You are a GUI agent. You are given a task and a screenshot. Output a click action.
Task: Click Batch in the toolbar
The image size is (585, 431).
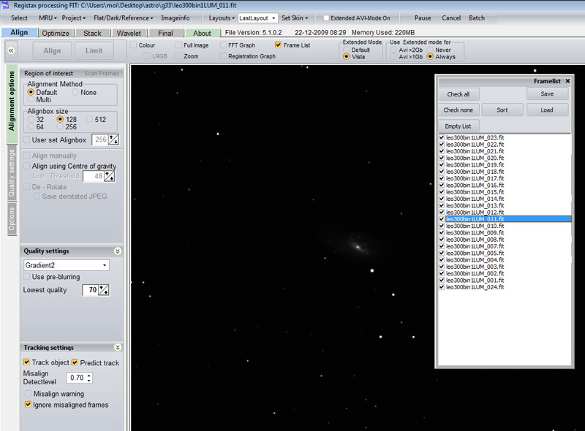[x=477, y=18]
